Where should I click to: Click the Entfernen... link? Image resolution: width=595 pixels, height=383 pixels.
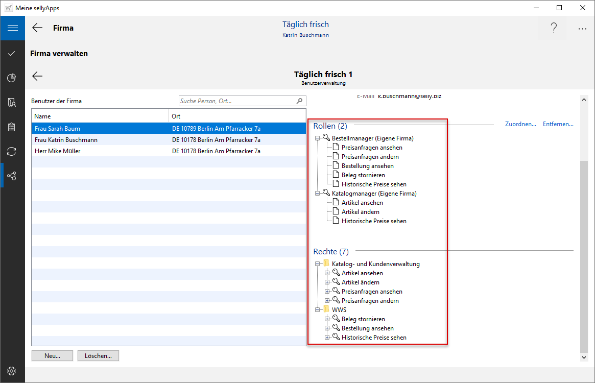tap(558, 124)
